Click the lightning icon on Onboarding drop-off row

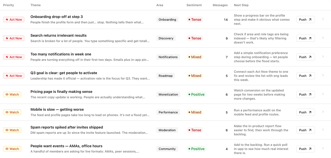7,19
